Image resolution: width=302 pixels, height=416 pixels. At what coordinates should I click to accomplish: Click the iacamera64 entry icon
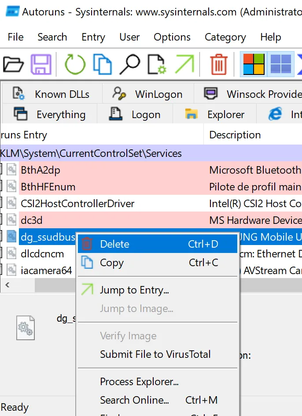pyautogui.click(x=11, y=270)
